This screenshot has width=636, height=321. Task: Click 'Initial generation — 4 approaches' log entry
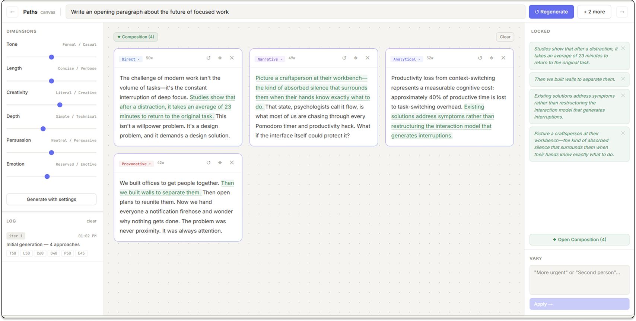click(43, 244)
